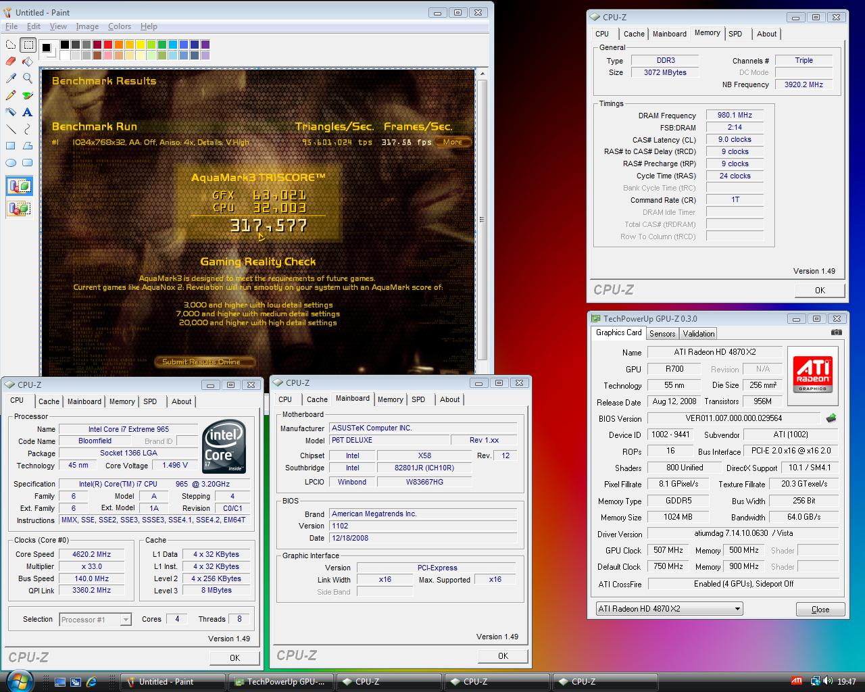Open Paint's View menu

coord(59,26)
